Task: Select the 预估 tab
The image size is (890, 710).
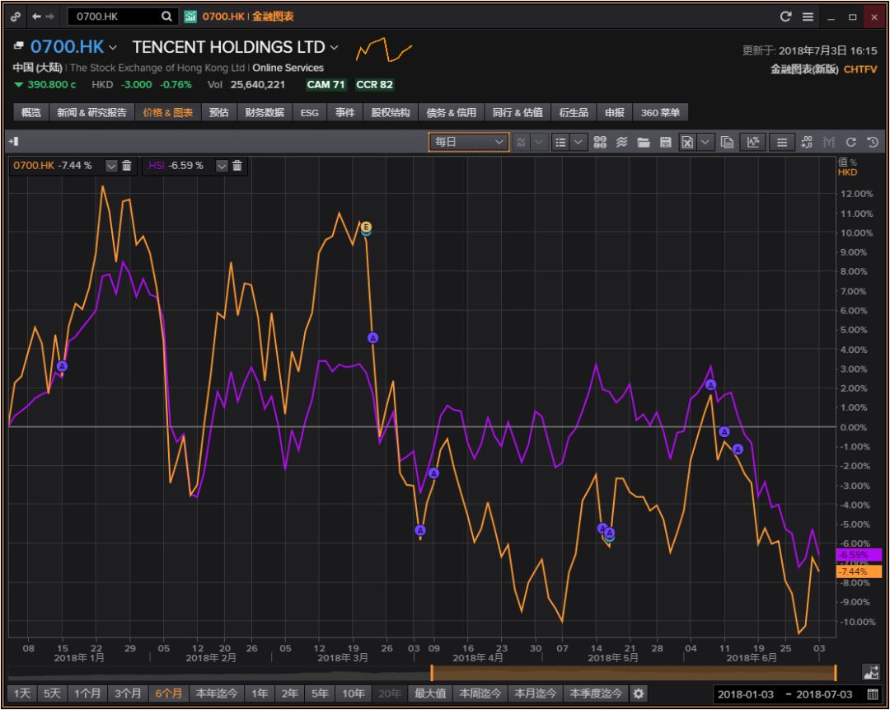Action: [218, 112]
